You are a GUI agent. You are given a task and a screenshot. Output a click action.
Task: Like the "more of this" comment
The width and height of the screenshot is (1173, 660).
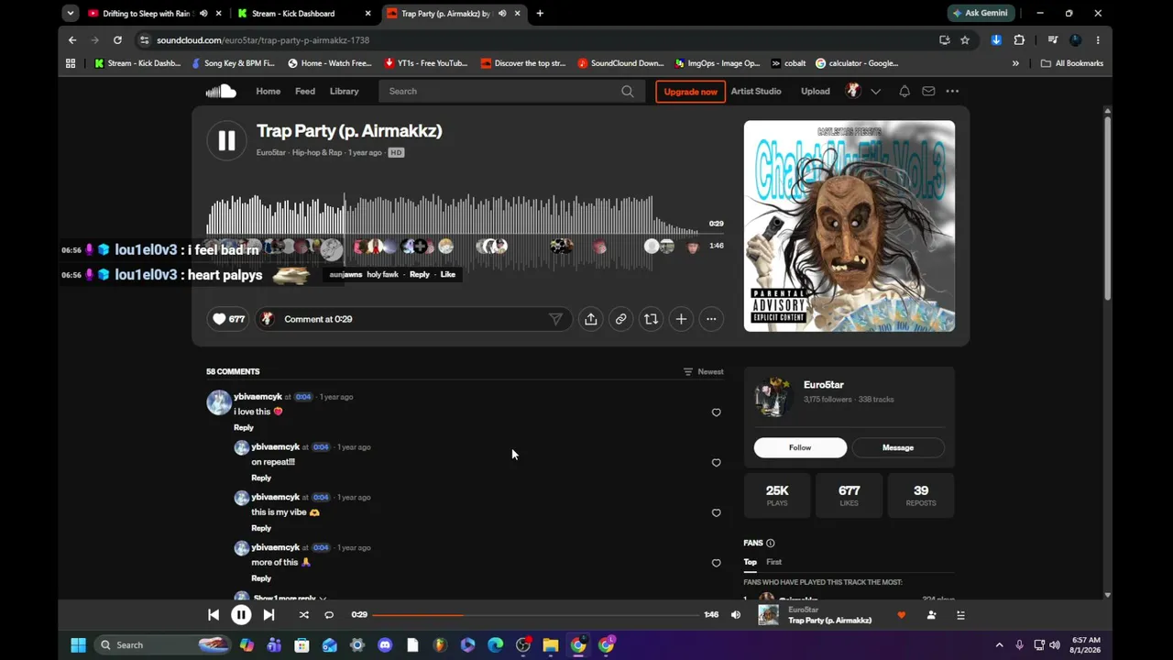pos(717,563)
